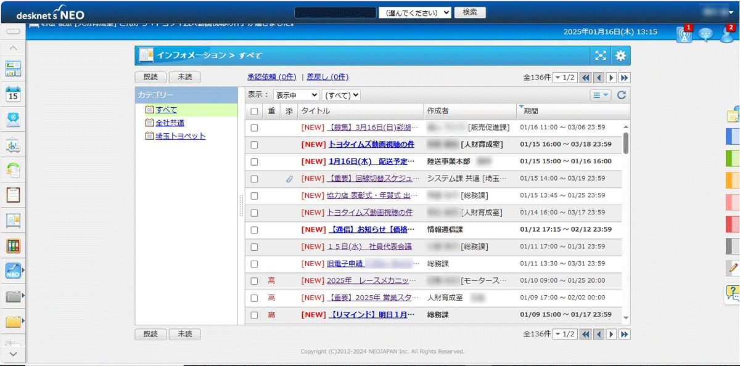The image size is (740, 366).
Task: Expand the 1/2 page selector dropdown
Action: coord(564,78)
